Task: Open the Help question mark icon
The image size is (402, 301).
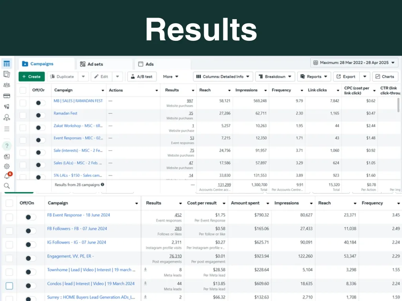Action: [7, 146]
